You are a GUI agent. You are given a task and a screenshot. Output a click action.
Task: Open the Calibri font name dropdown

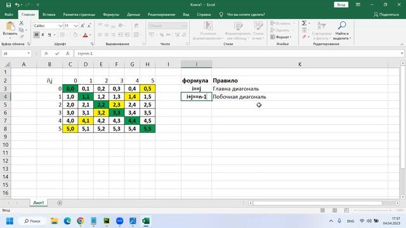tap(60, 26)
